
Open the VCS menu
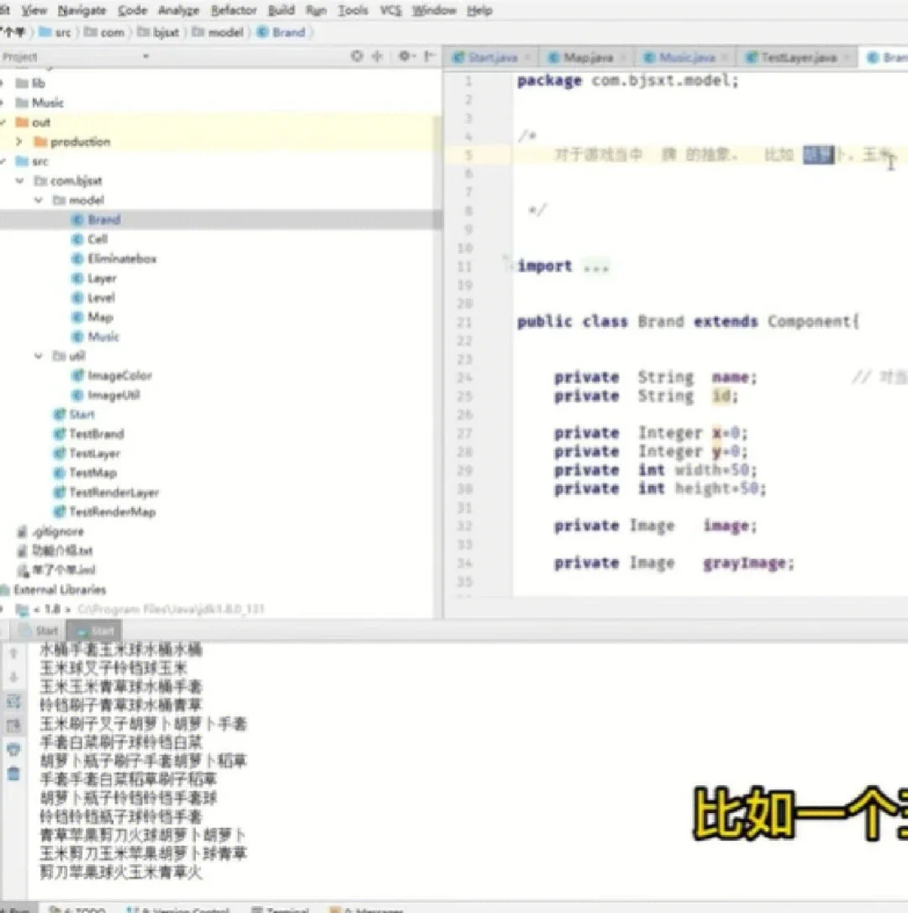click(x=390, y=10)
